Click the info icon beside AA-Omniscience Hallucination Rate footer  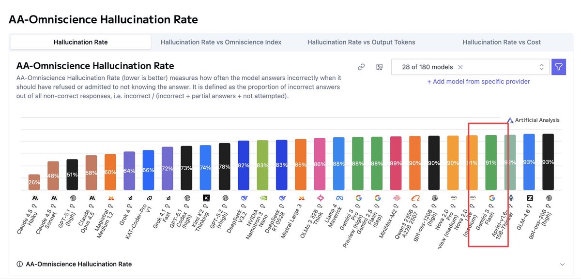pyautogui.click(x=20, y=264)
